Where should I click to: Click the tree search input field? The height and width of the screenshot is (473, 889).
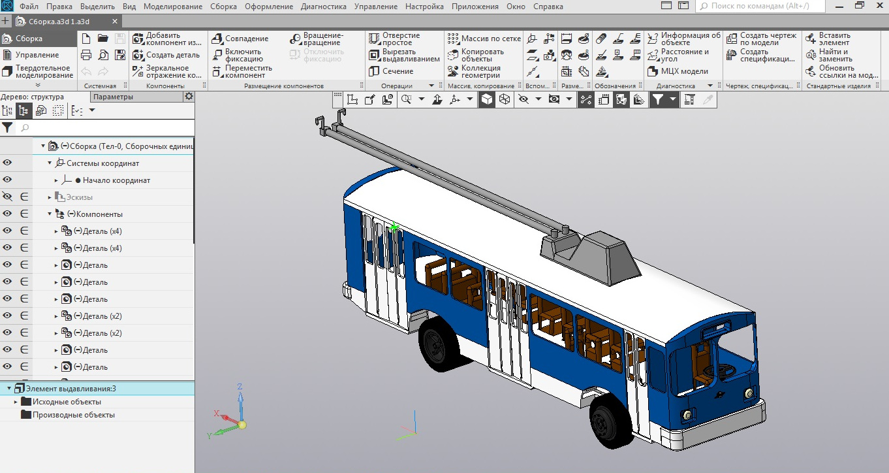104,127
